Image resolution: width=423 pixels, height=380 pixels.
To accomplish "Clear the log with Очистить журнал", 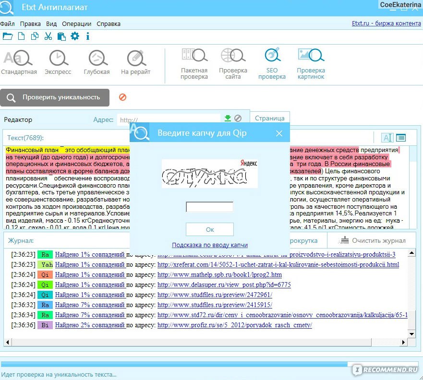I will pyautogui.click(x=372, y=240).
